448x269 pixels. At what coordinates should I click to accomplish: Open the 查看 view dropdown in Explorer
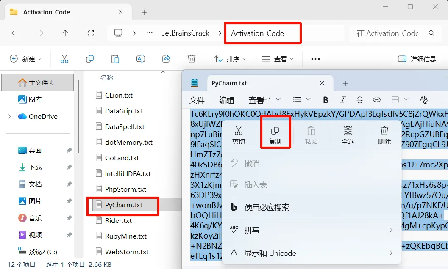pos(278,59)
